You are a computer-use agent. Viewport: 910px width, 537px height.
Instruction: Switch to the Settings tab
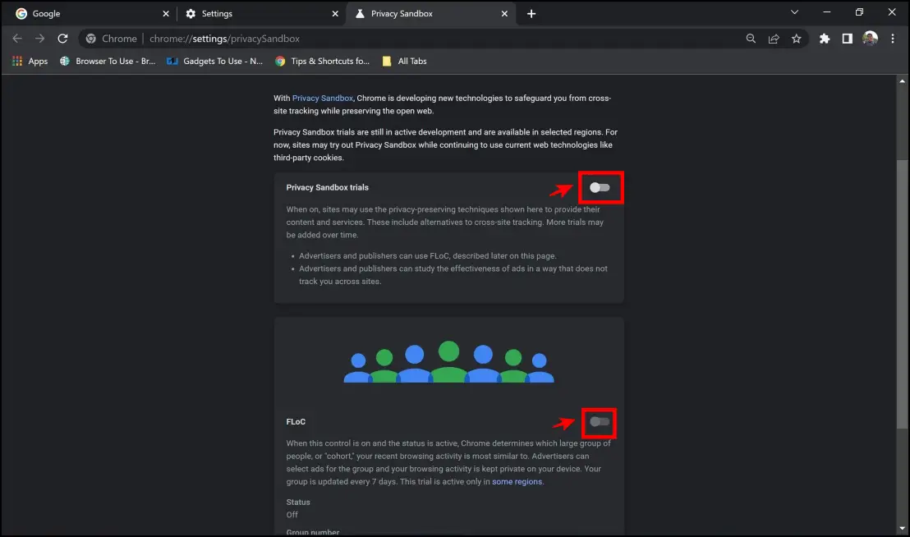pos(260,13)
